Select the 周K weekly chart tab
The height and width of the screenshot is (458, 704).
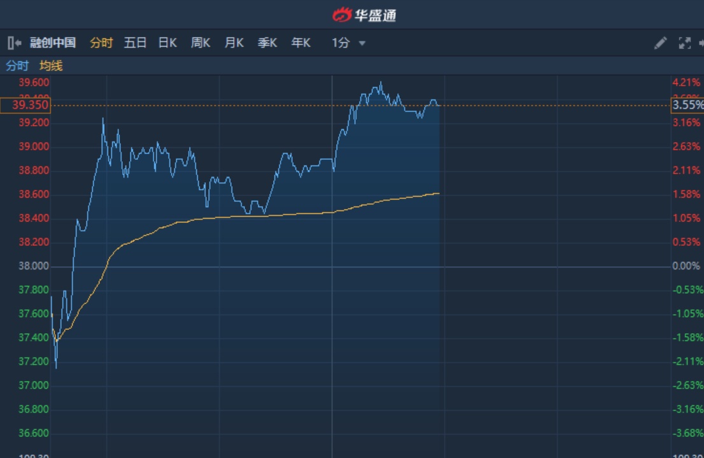[201, 43]
